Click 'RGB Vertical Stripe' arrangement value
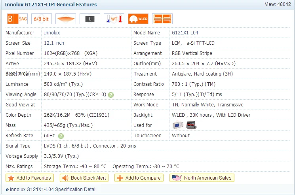Screen dimensions: 295x195 point(192,53)
